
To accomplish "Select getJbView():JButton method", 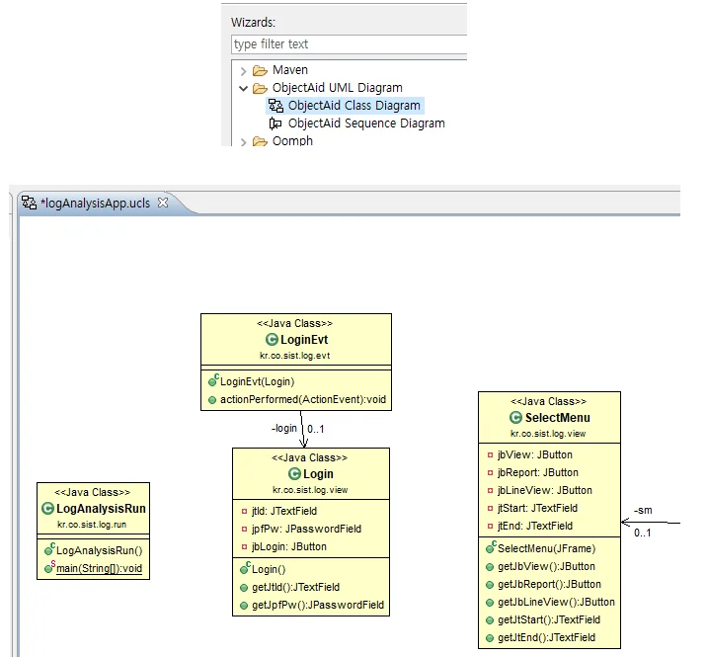I will click(x=546, y=566).
